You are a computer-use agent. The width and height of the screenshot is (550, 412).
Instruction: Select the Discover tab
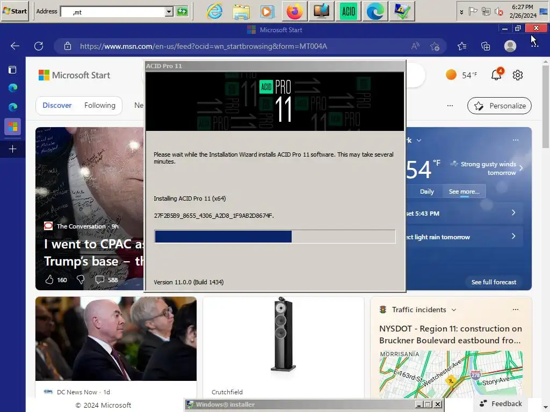click(x=57, y=106)
